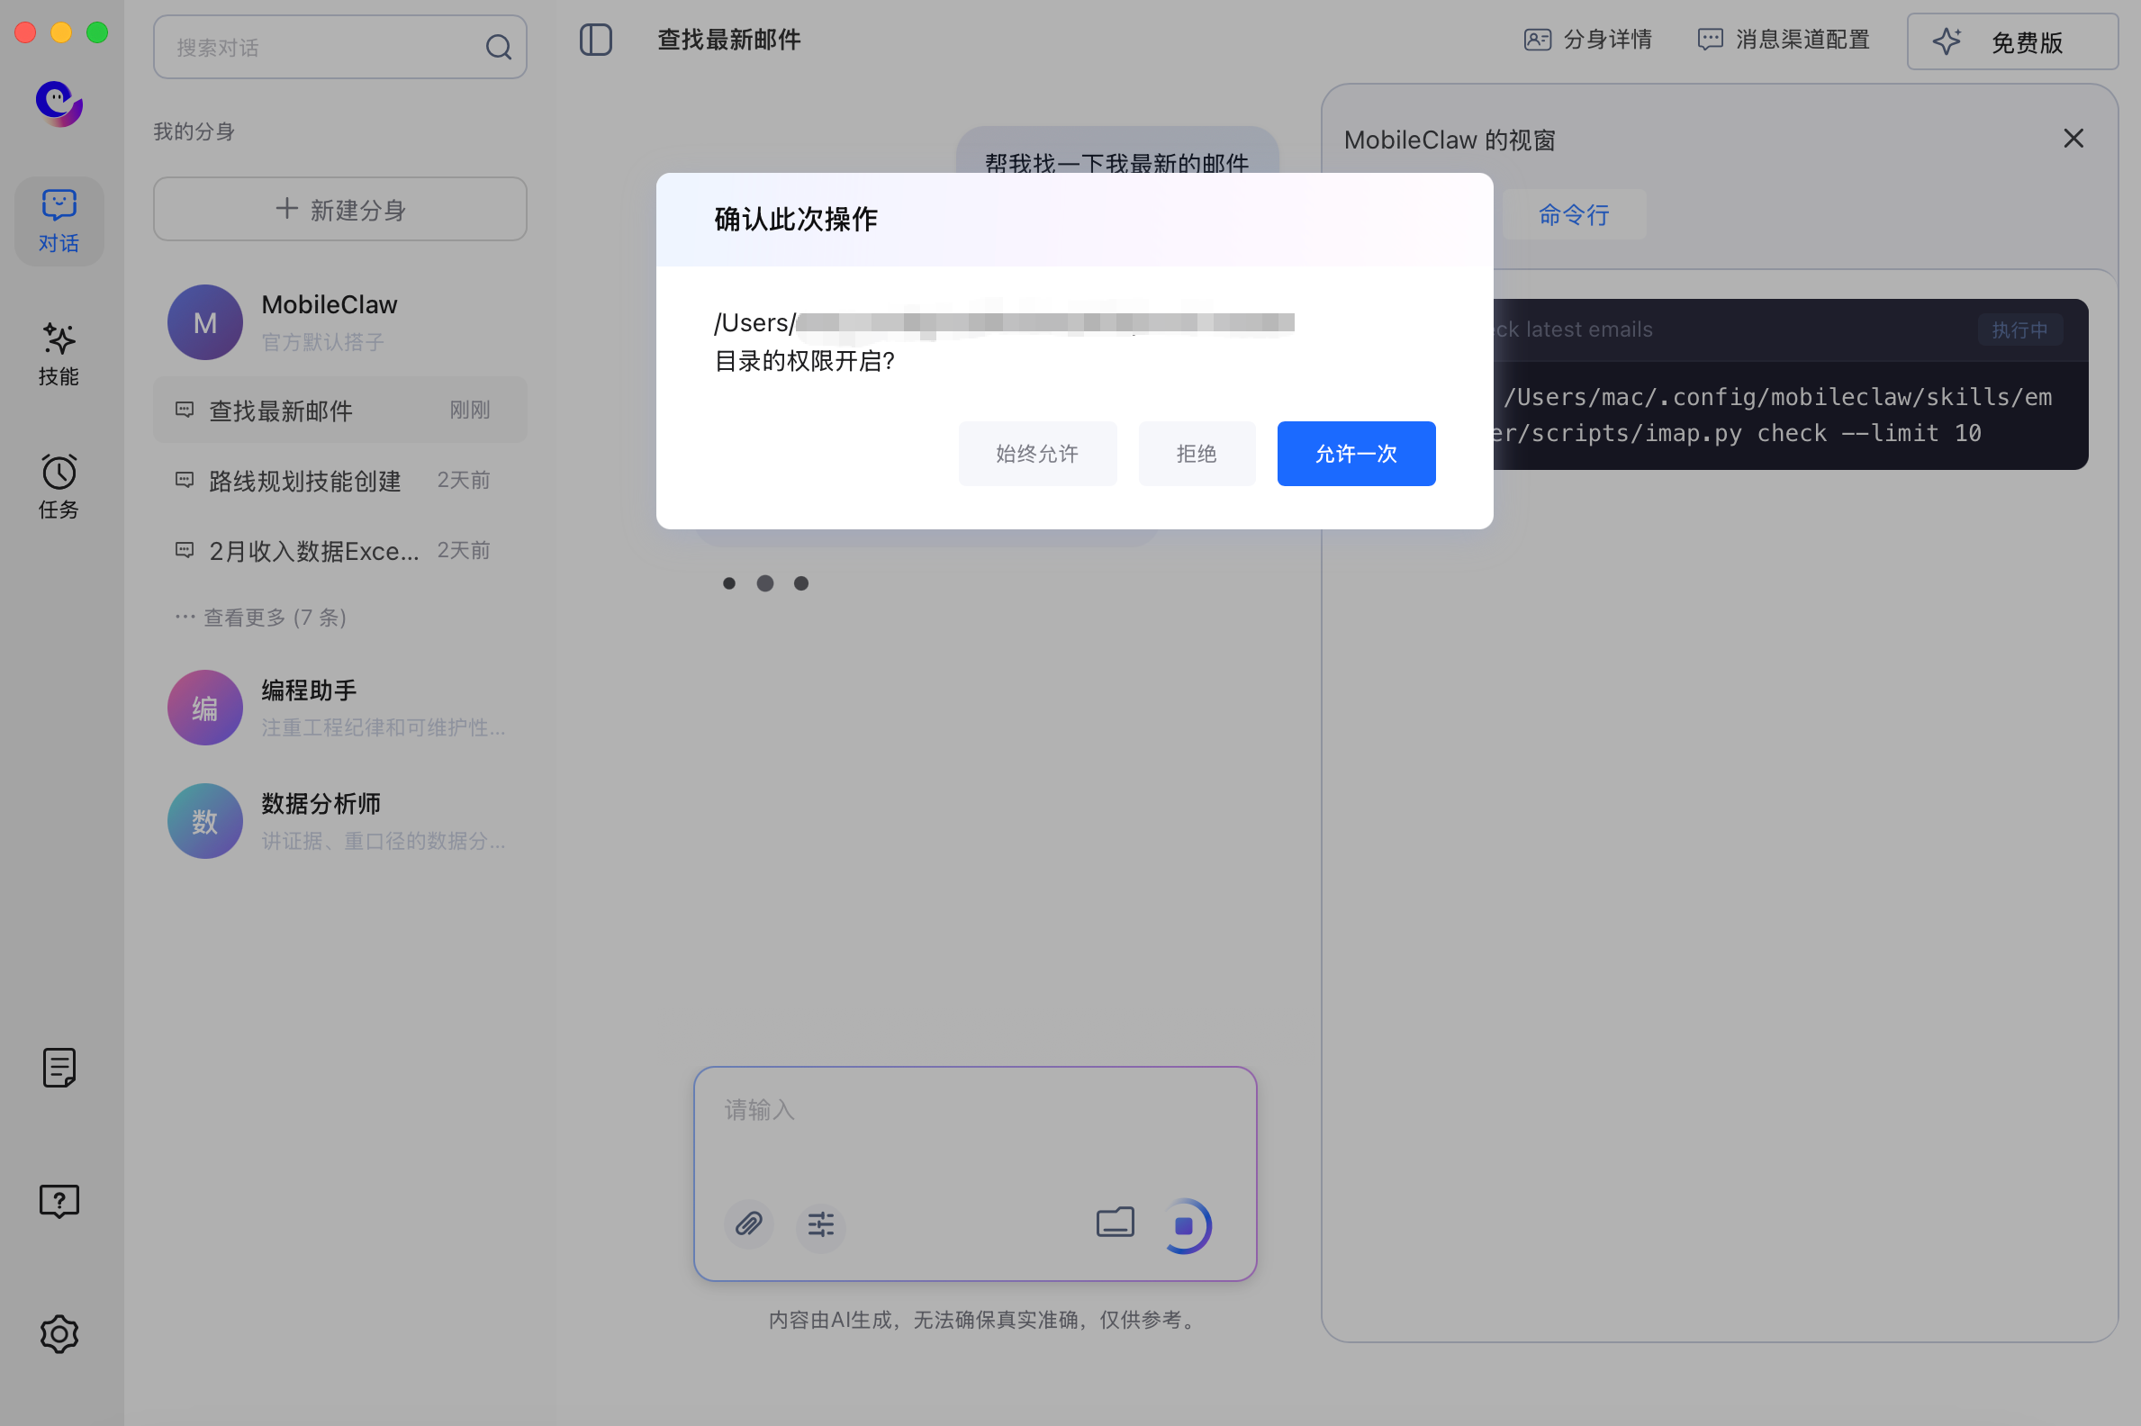2141x1426 pixels.
Task: Click the attachment paperclip icon
Action: tap(748, 1224)
